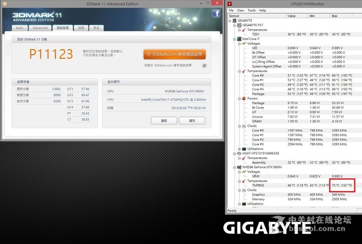Click the Value column header

tap(297, 16)
